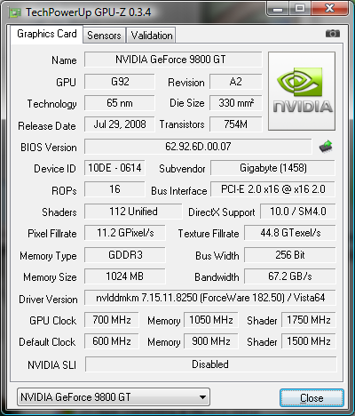Screen dimensions: 355x416
Task: Click the Transistors value 754M
Action: point(236,124)
